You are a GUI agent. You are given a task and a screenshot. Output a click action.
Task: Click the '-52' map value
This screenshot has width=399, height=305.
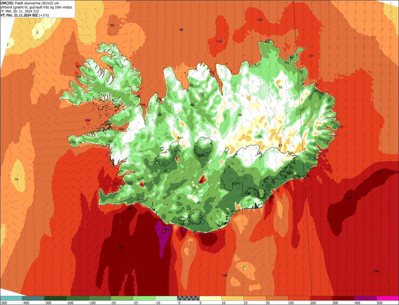tap(191, 85)
